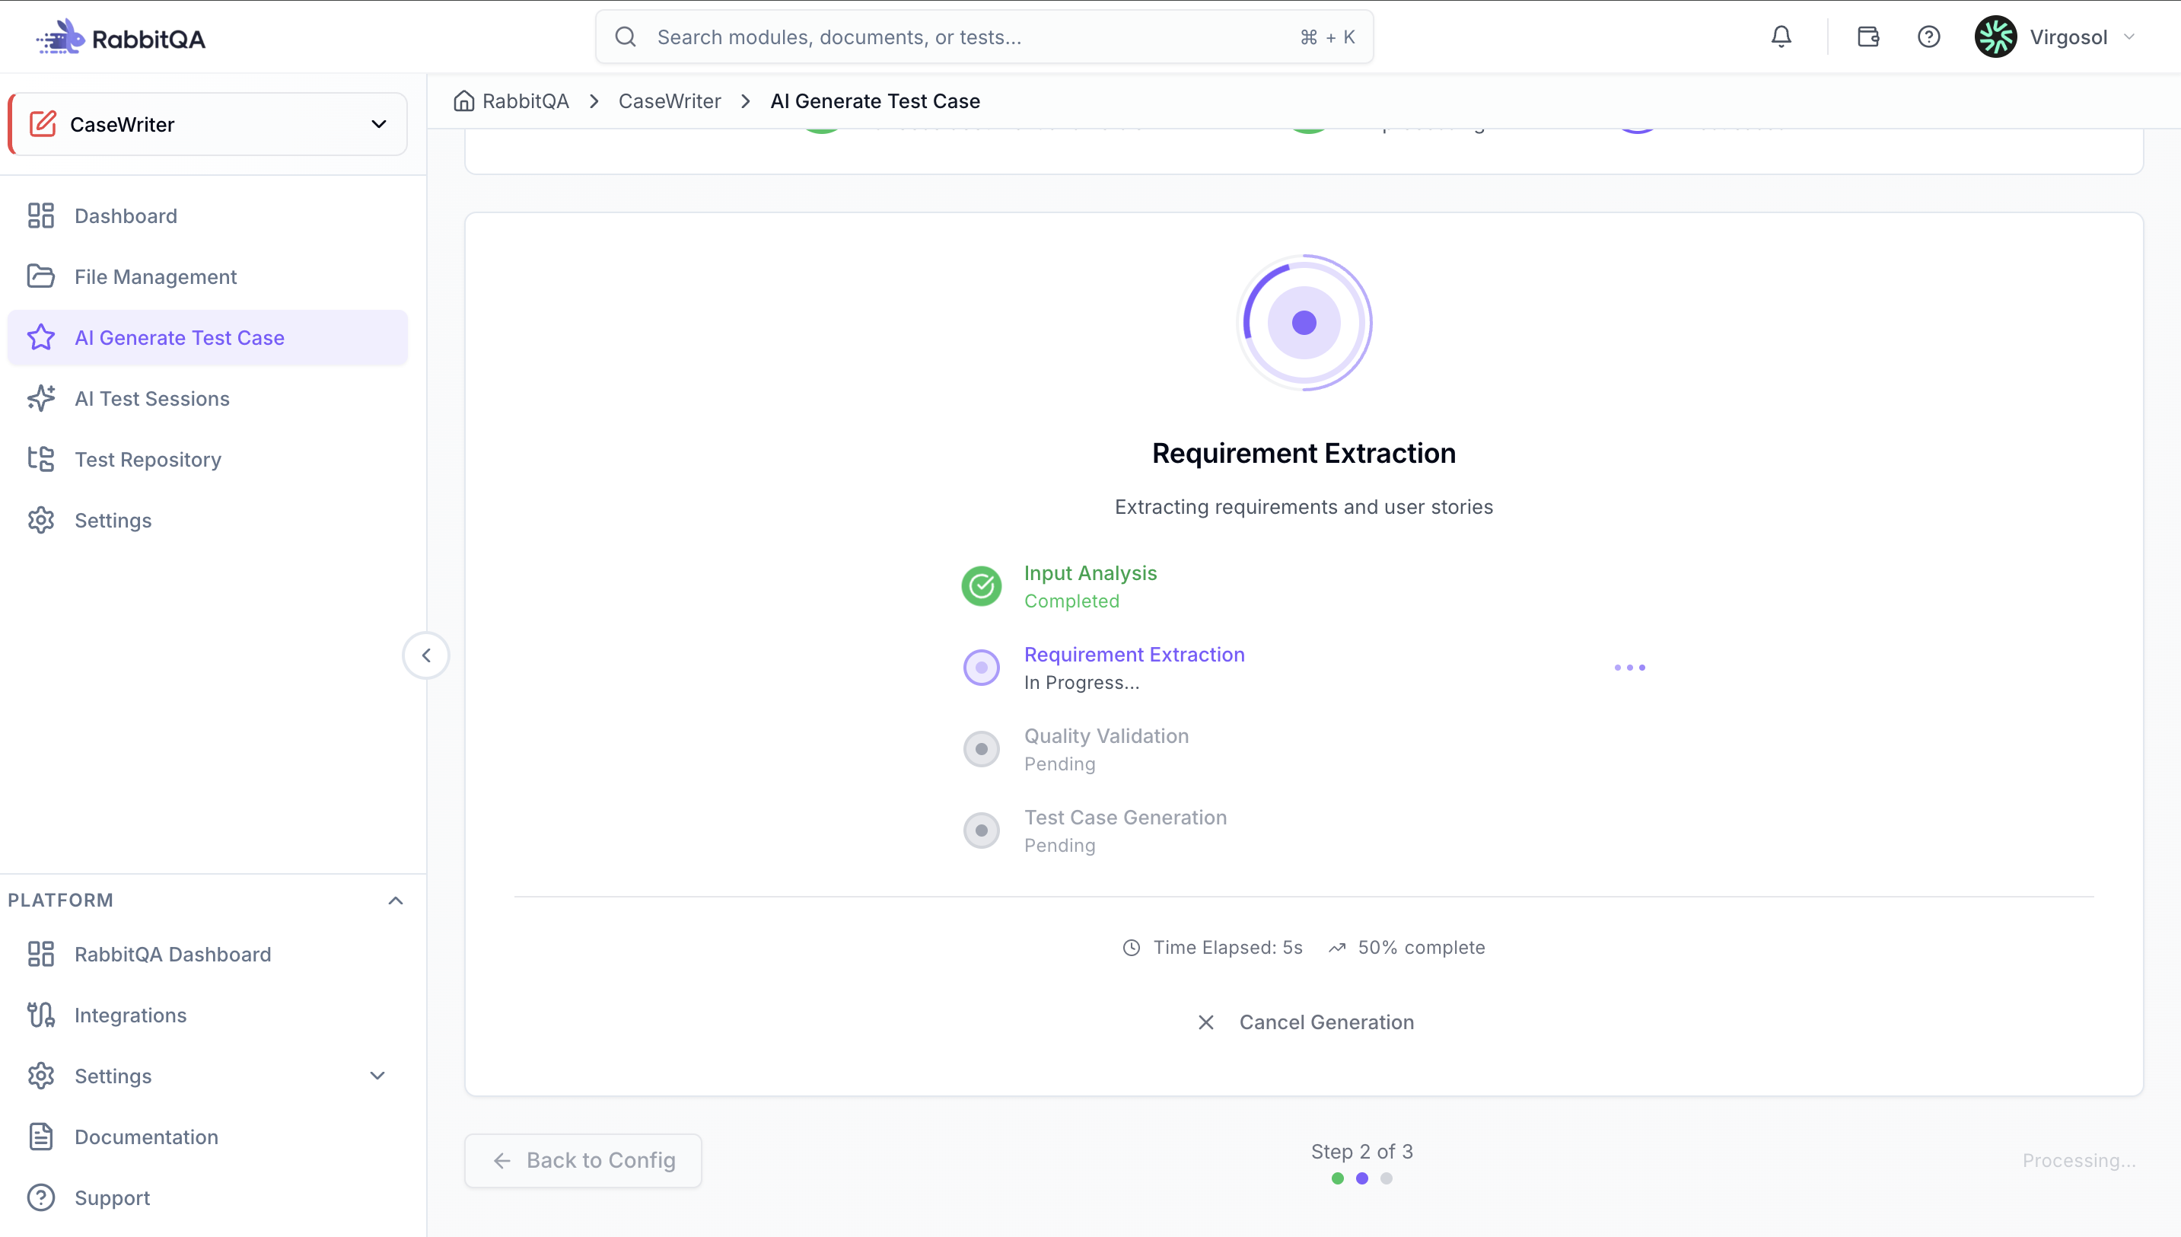Click the File Management folder icon
Screen dimensions: 2181x1237
point(41,277)
